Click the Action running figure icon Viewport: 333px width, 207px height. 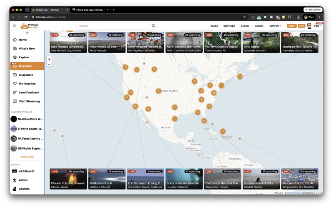15,180
